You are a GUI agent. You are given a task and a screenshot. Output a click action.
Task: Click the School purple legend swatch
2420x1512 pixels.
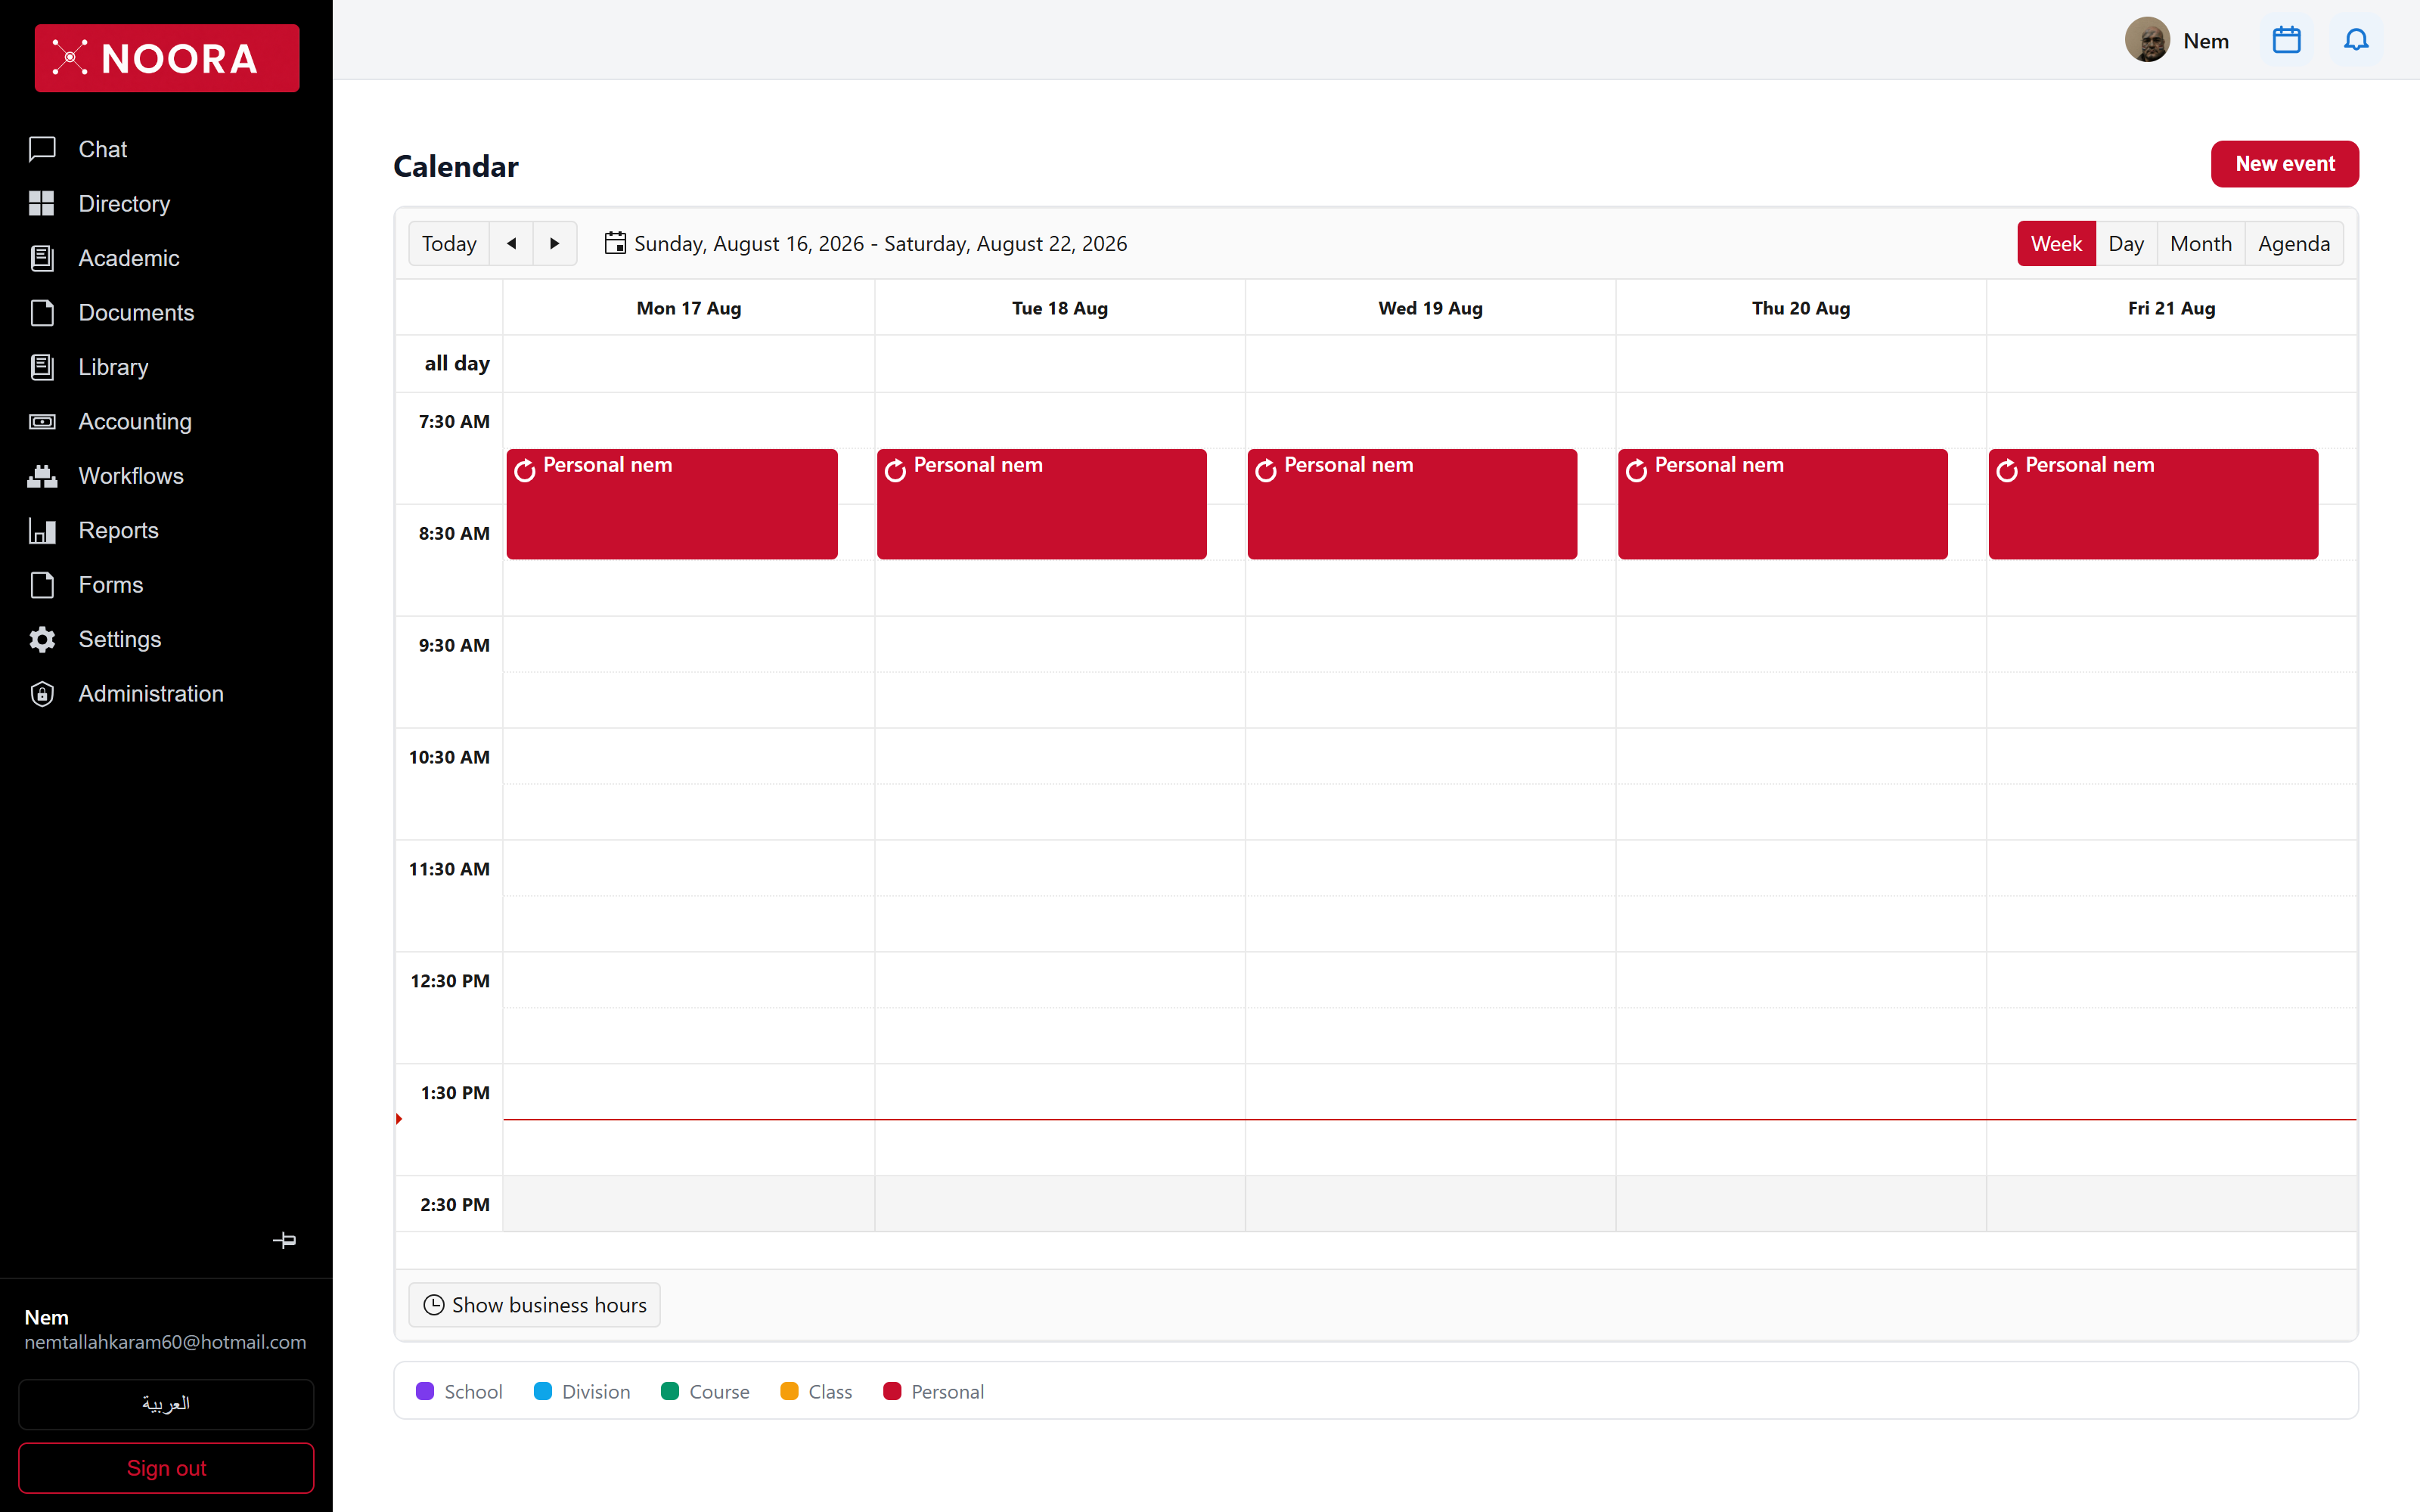(x=425, y=1391)
